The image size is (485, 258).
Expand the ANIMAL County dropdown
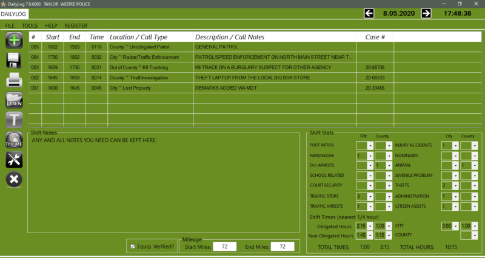[475, 165]
